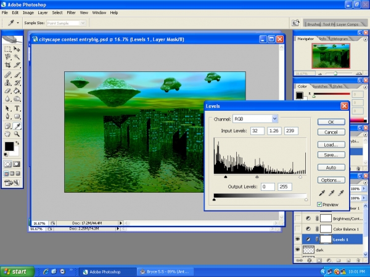Click the foreground black color swatch in toolbox
The height and width of the screenshot is (277, 370).
coord(9,147)
